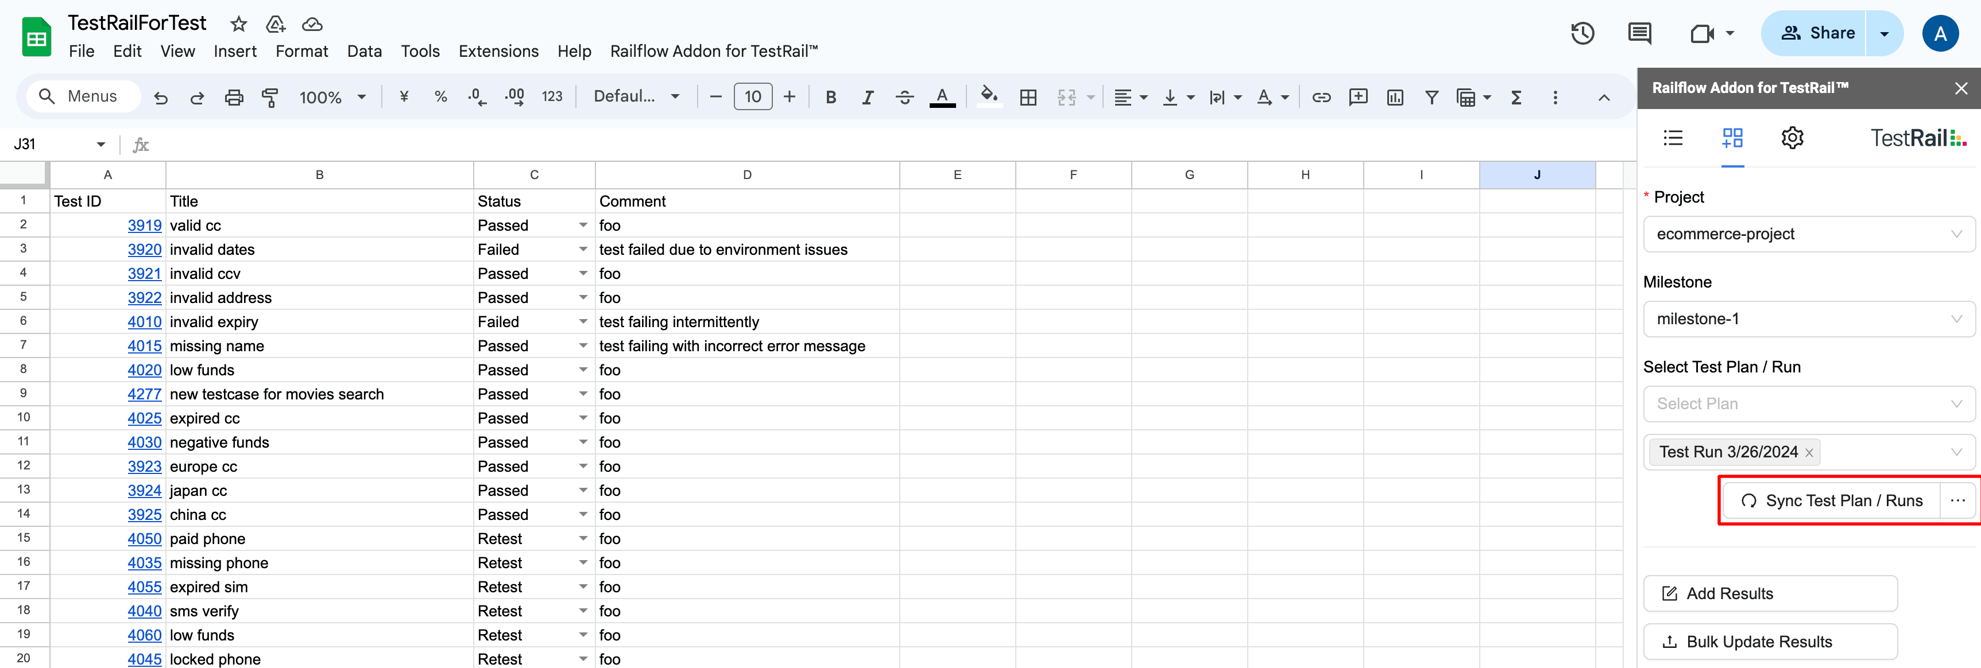The image size is (1981, 668).
Task: Open test ID link 3919
Action: tap(145, 225)
